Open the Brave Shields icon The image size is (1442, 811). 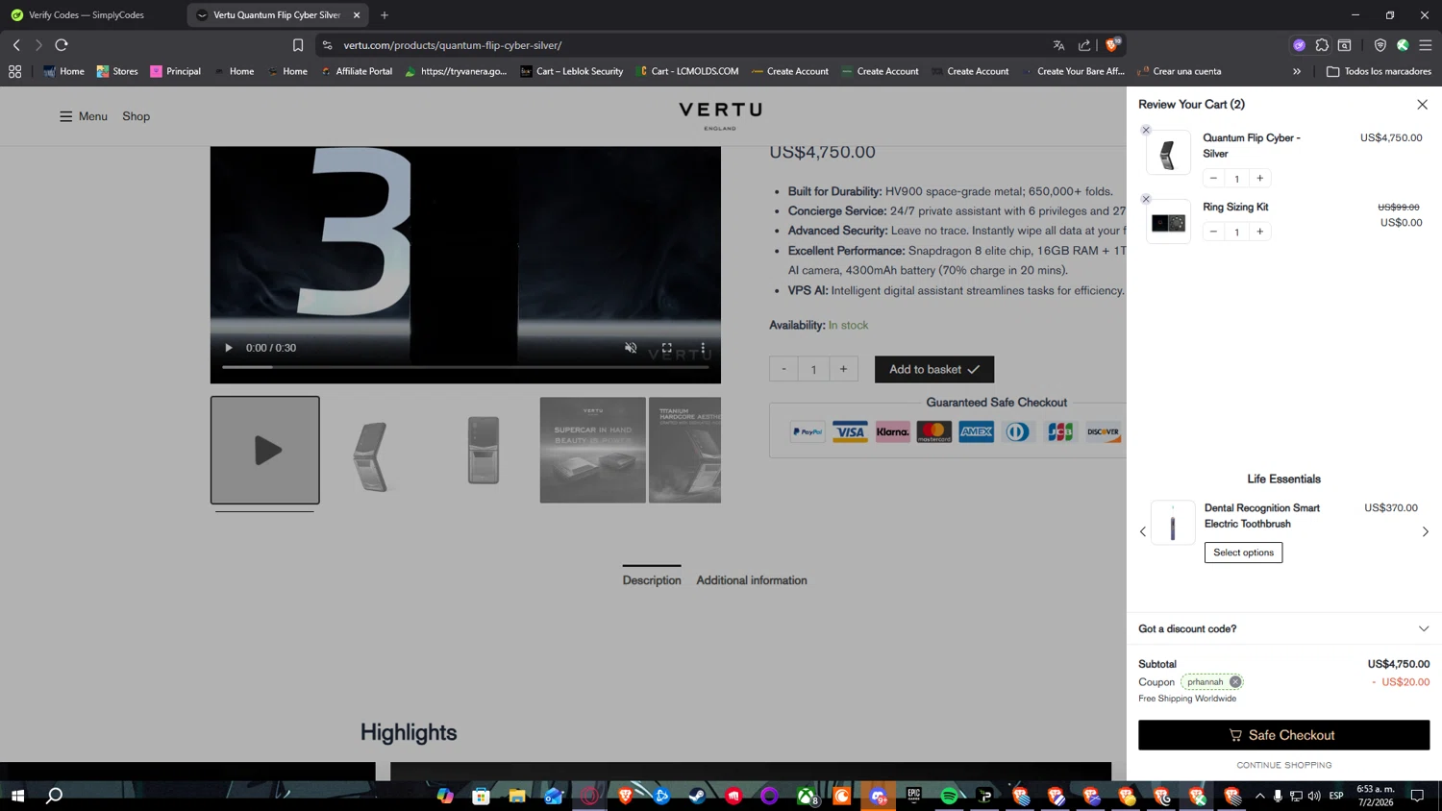[x=1113, y=44]
